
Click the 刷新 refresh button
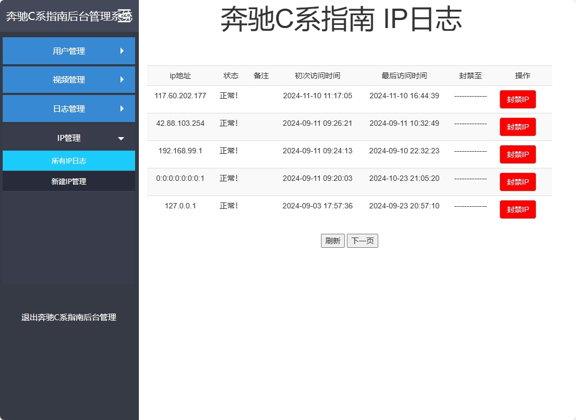pos(332,241)
